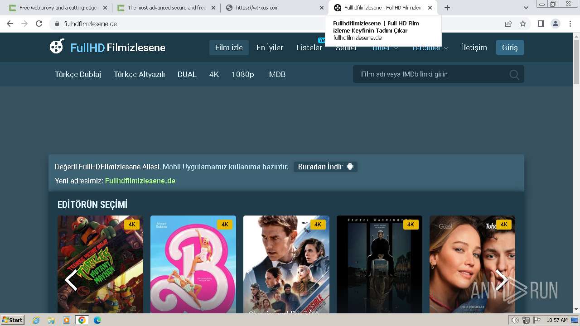
Task: Click the Windows Start button
Action: coord(13,320)
